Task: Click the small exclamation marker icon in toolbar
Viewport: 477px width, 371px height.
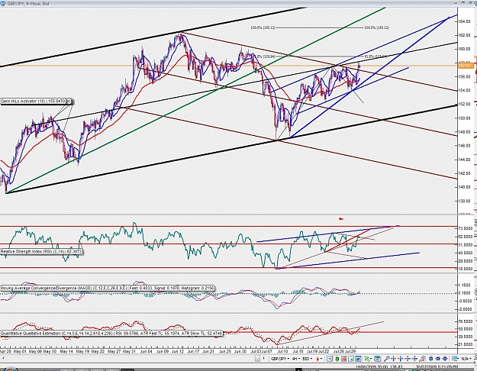Action: click(x=264, y=359)
